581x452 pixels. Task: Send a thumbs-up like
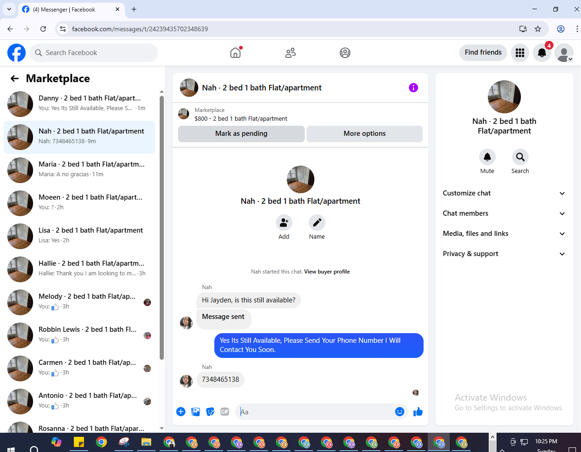pyautogui.click(x=418, y=412)
